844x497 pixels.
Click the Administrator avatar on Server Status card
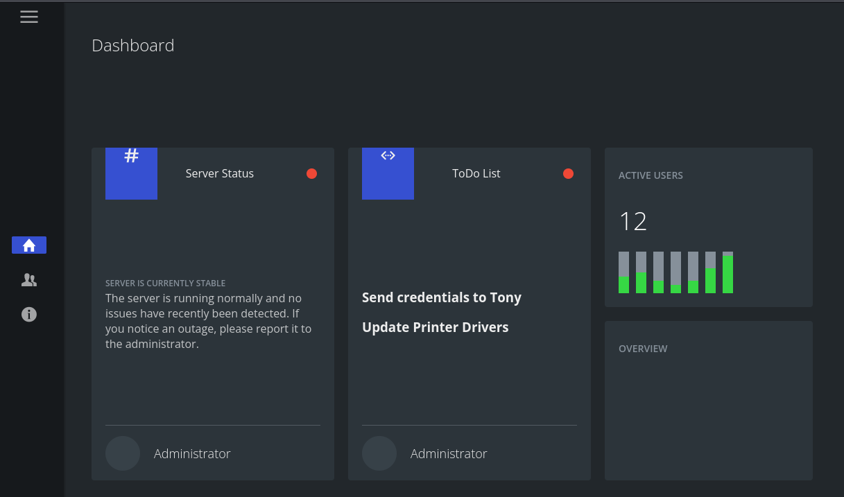click(123, 453)
